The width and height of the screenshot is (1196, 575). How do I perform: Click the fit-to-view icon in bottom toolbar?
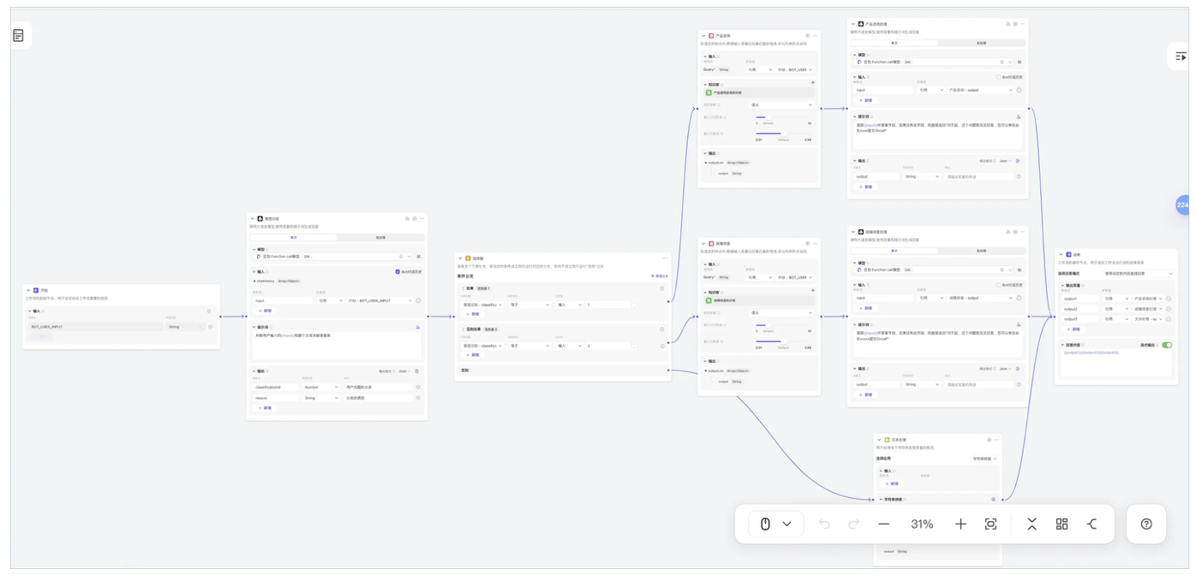pos(991,525)
